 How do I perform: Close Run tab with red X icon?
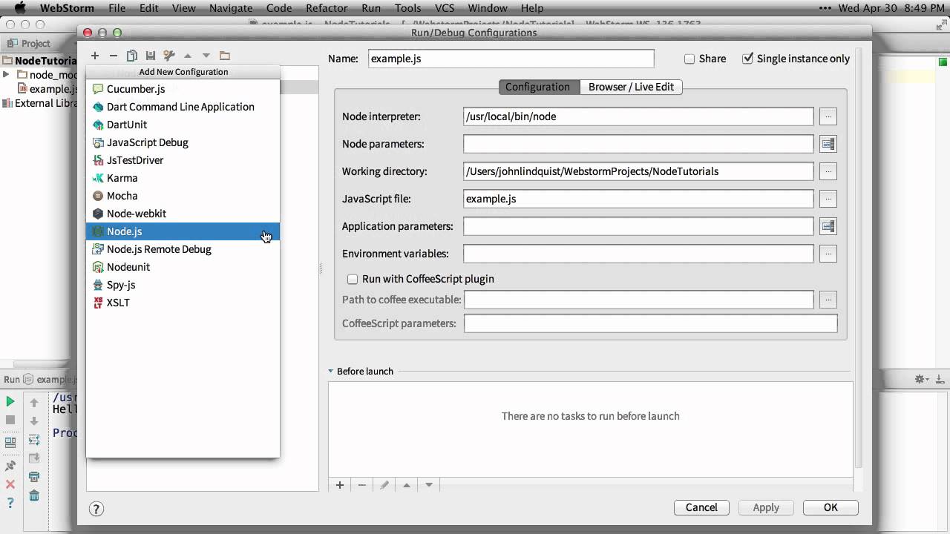pyautogui.click(x=10, y=484)
